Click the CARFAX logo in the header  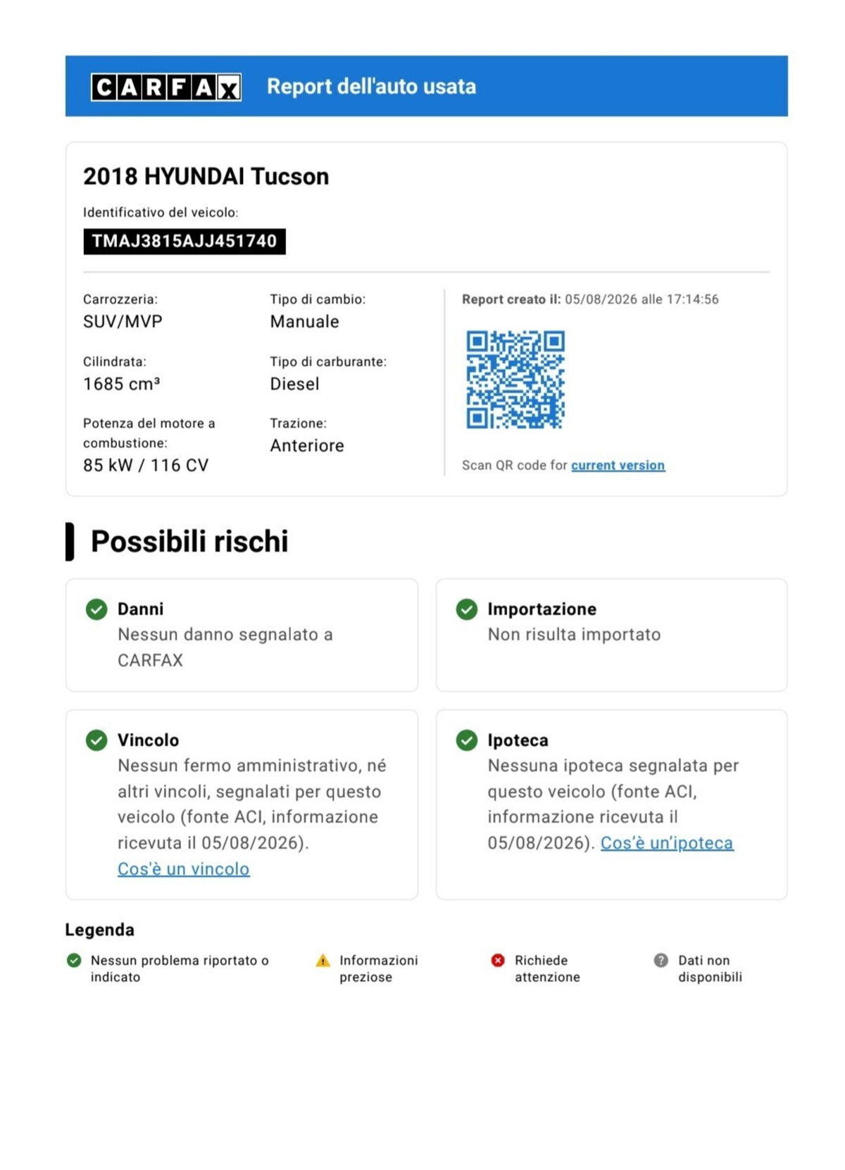coord(166,87)
